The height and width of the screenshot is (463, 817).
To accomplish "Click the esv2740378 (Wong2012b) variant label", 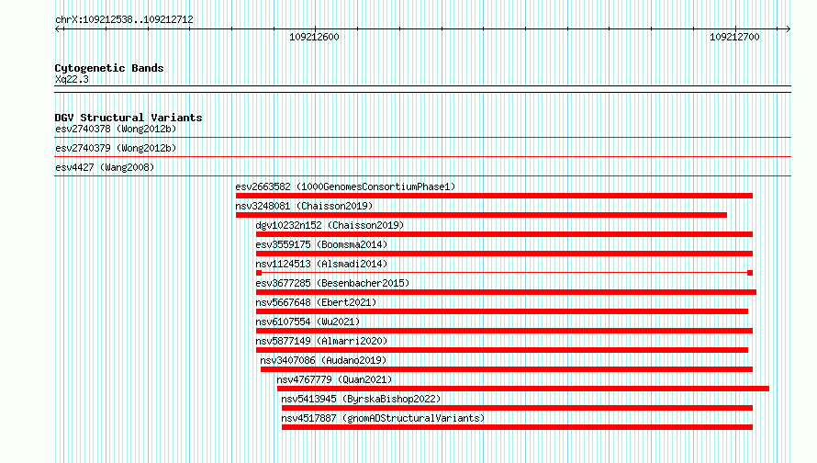I will click(116, 129).
